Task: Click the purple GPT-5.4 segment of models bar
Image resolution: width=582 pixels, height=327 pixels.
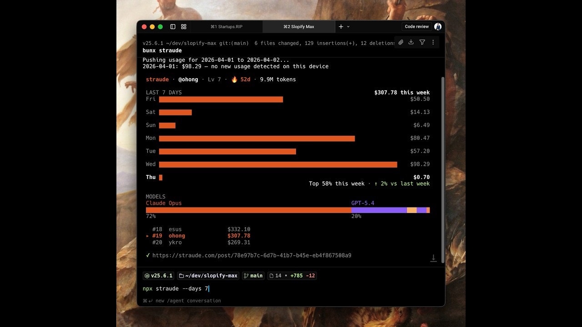Action: pyautogui.click(x=379, y=210)
